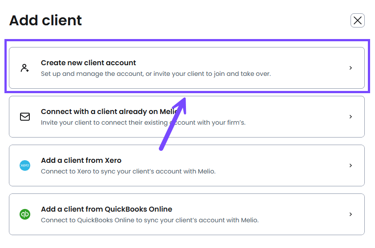Choose Add a client from QuickBooks Online title
The height and width of the screenshot is (248, 375).
[106, 209]
